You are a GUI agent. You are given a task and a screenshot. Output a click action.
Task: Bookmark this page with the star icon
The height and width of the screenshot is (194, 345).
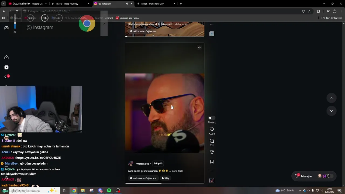[x=309, y=11]
